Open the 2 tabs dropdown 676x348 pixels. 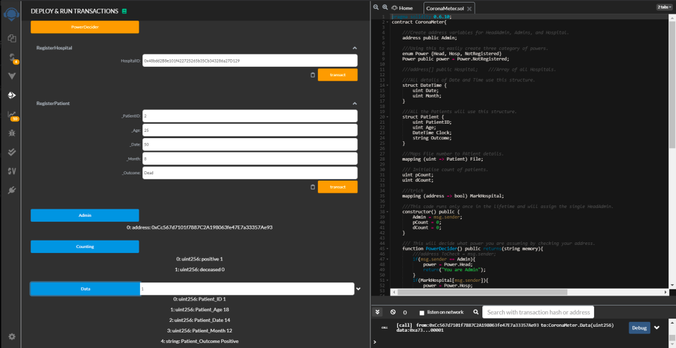pos(663,7)
